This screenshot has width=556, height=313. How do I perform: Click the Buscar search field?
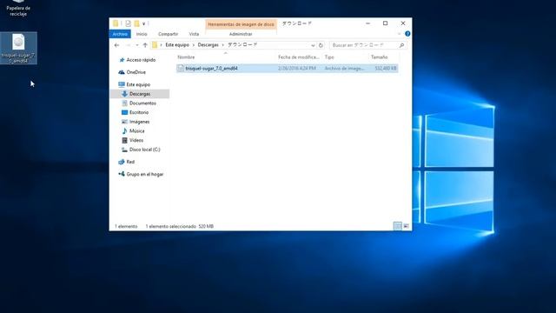[364, 45]
